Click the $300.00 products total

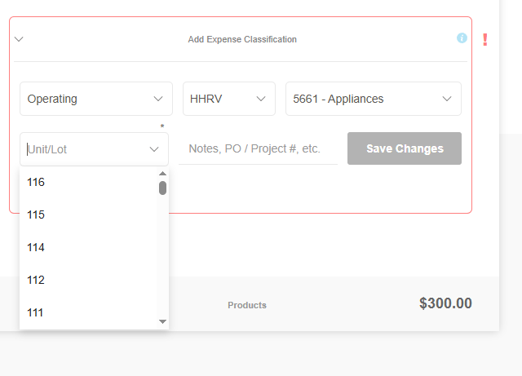[445, 303]
